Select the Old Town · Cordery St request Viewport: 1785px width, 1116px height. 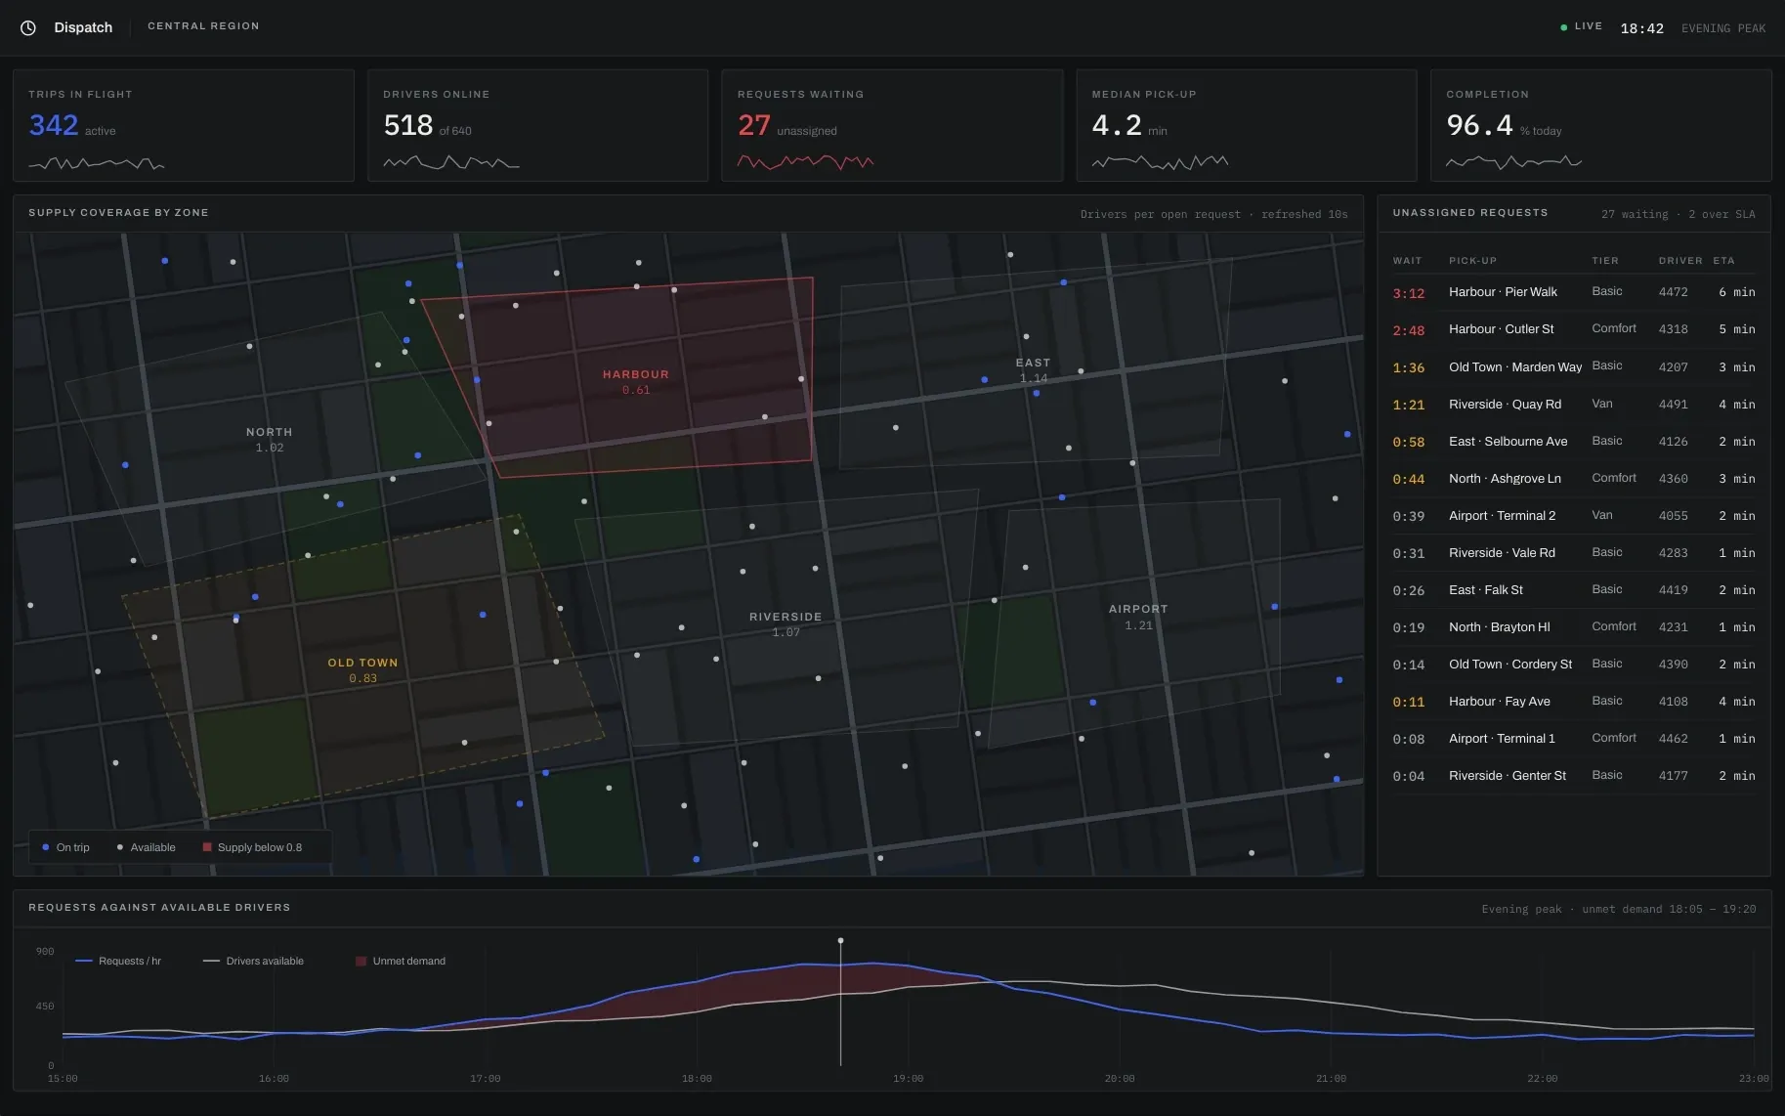pos(1574,664)
